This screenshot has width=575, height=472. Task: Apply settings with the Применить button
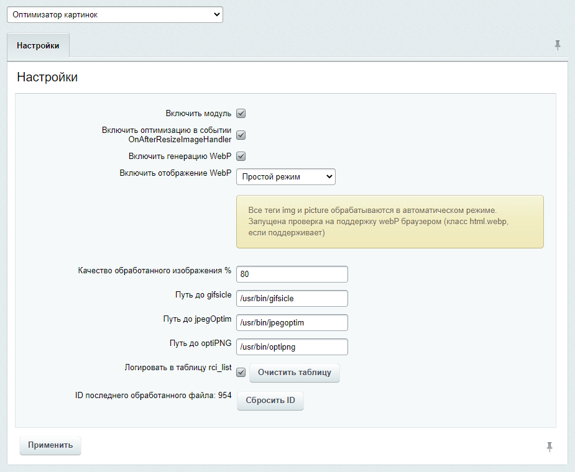50,445
